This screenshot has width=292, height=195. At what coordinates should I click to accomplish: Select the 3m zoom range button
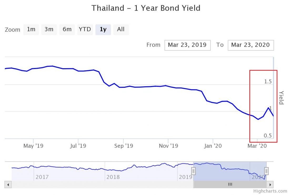(x=49, y=30)
